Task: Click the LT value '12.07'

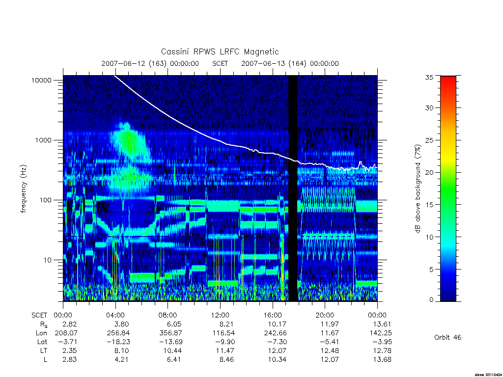Action: (x=277, y=350)
